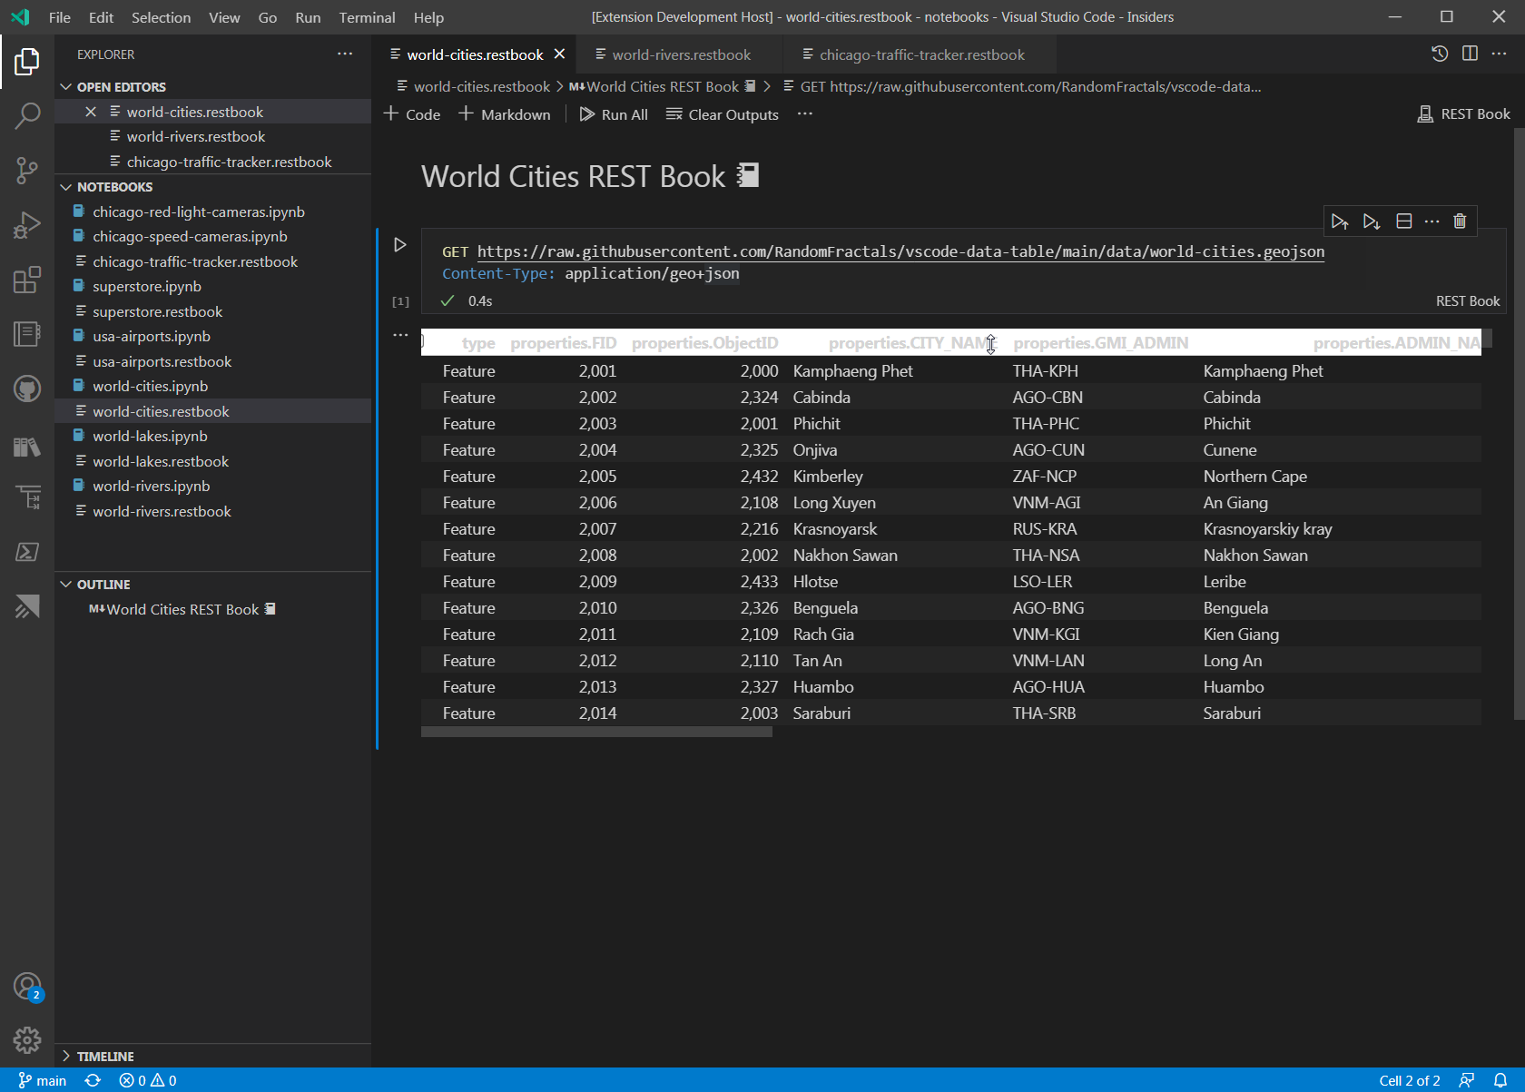Open cell output actions ellipsis
This screenshot has height=1092, width=1525.
[x=400, y=335]
